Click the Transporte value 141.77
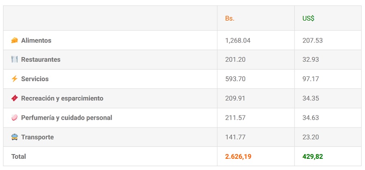This screenshot has height=170, width=365. pos(235,137)
